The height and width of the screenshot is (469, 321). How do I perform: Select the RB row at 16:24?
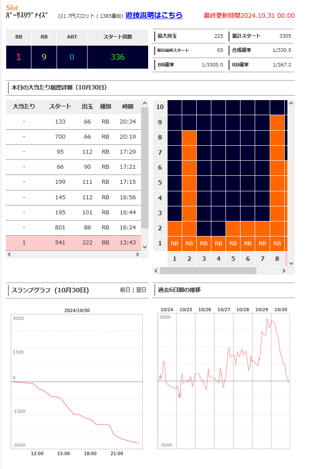click(73, 227)
